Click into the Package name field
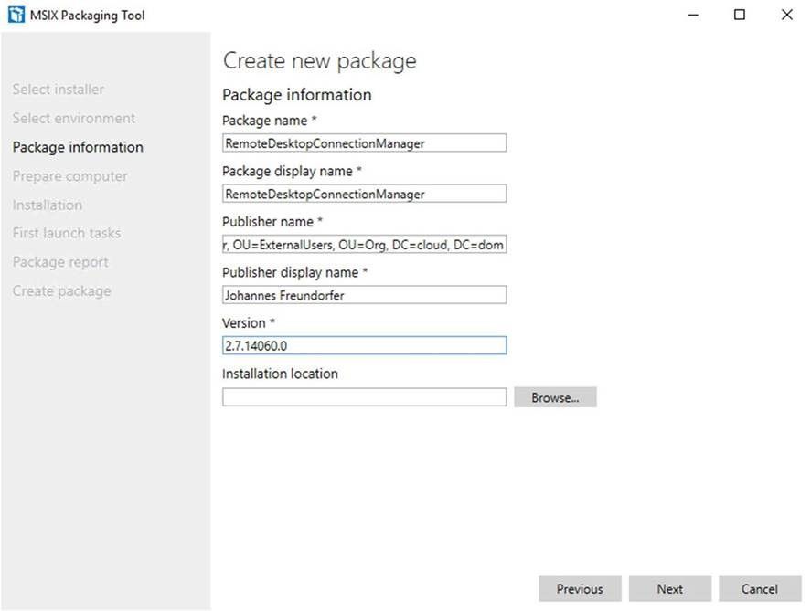The image size is (811, 611). point(364,143)
